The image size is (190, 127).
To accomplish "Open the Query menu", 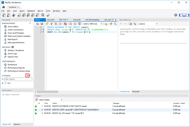I will coord(22,11).
